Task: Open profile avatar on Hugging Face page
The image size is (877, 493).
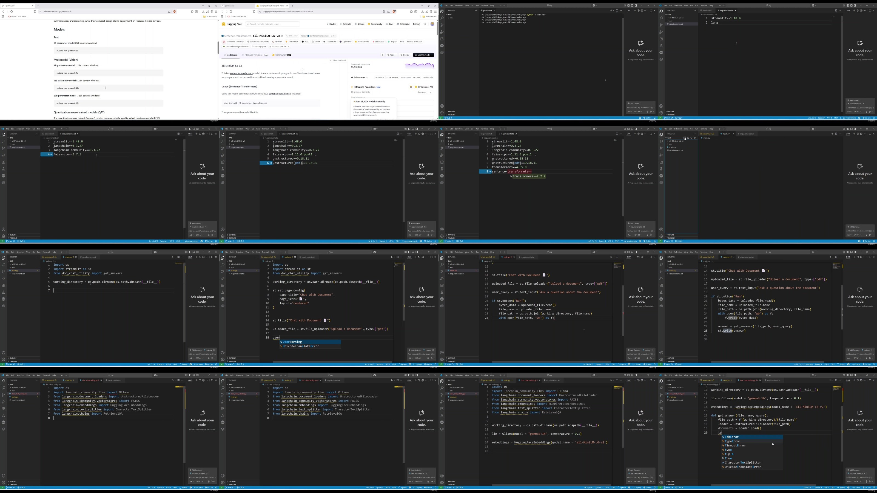Action: (432, 24)
